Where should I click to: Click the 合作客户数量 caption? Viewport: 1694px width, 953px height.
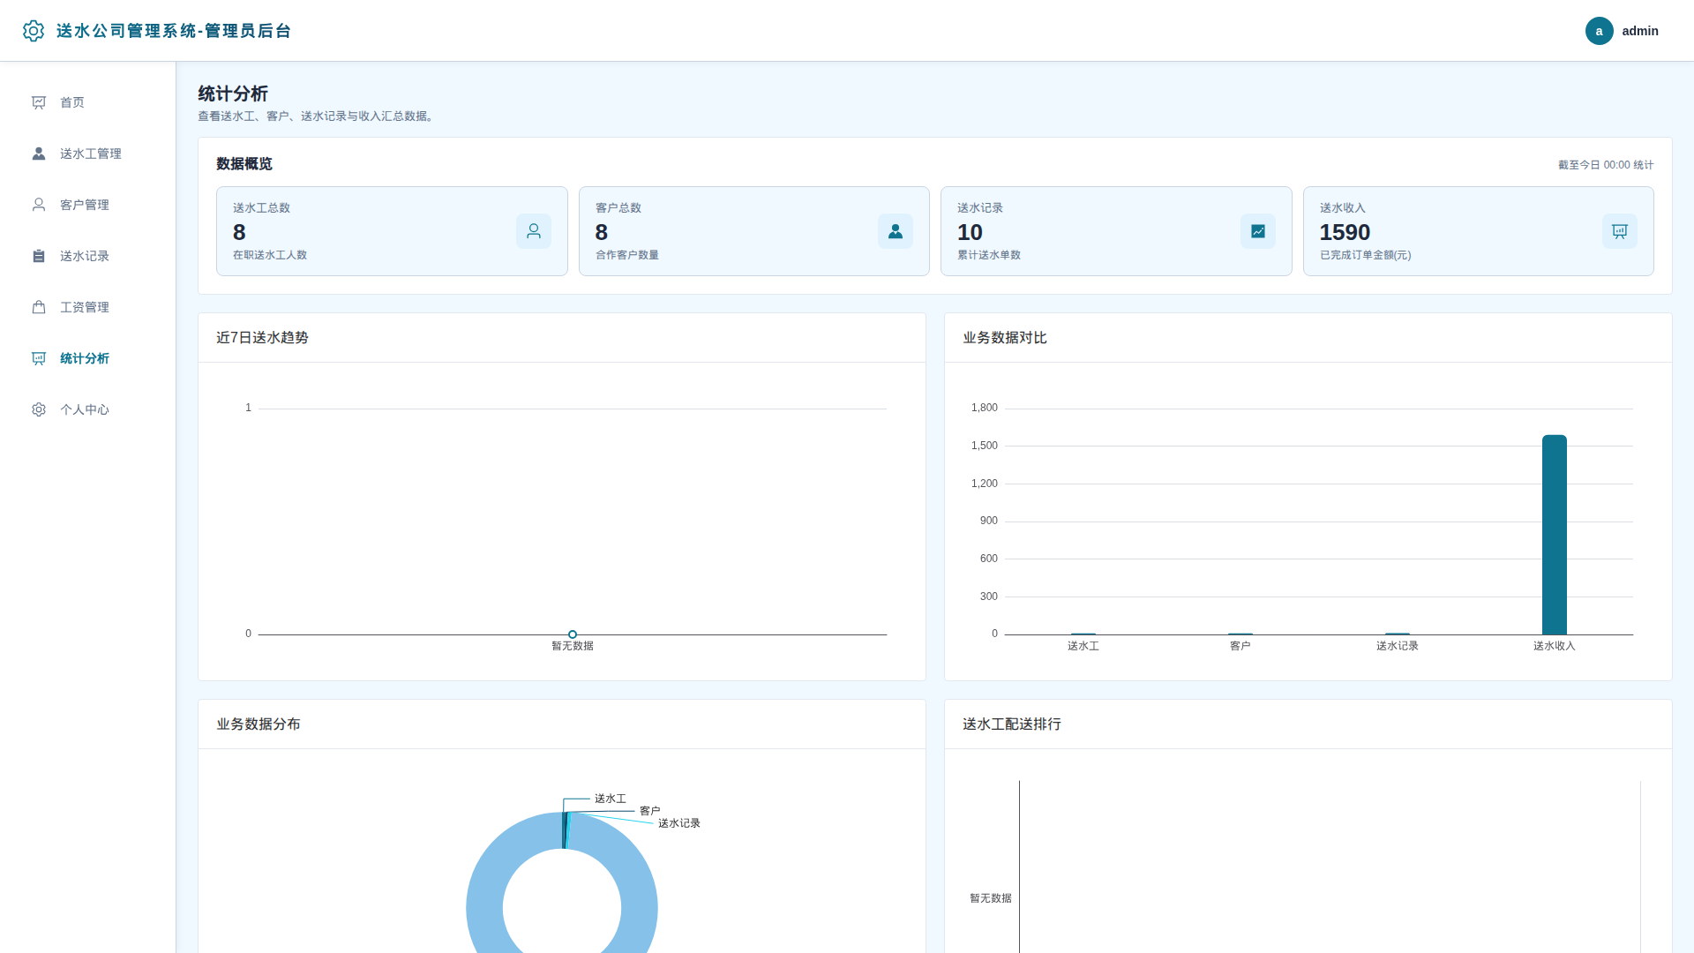(627, 255)
